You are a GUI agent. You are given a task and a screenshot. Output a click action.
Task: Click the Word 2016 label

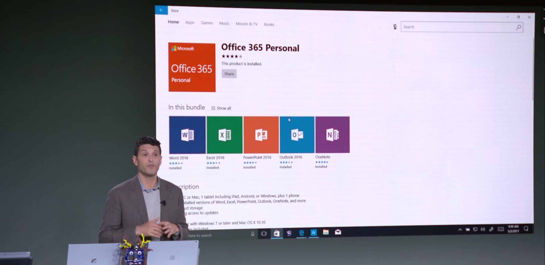click(178, 158)
